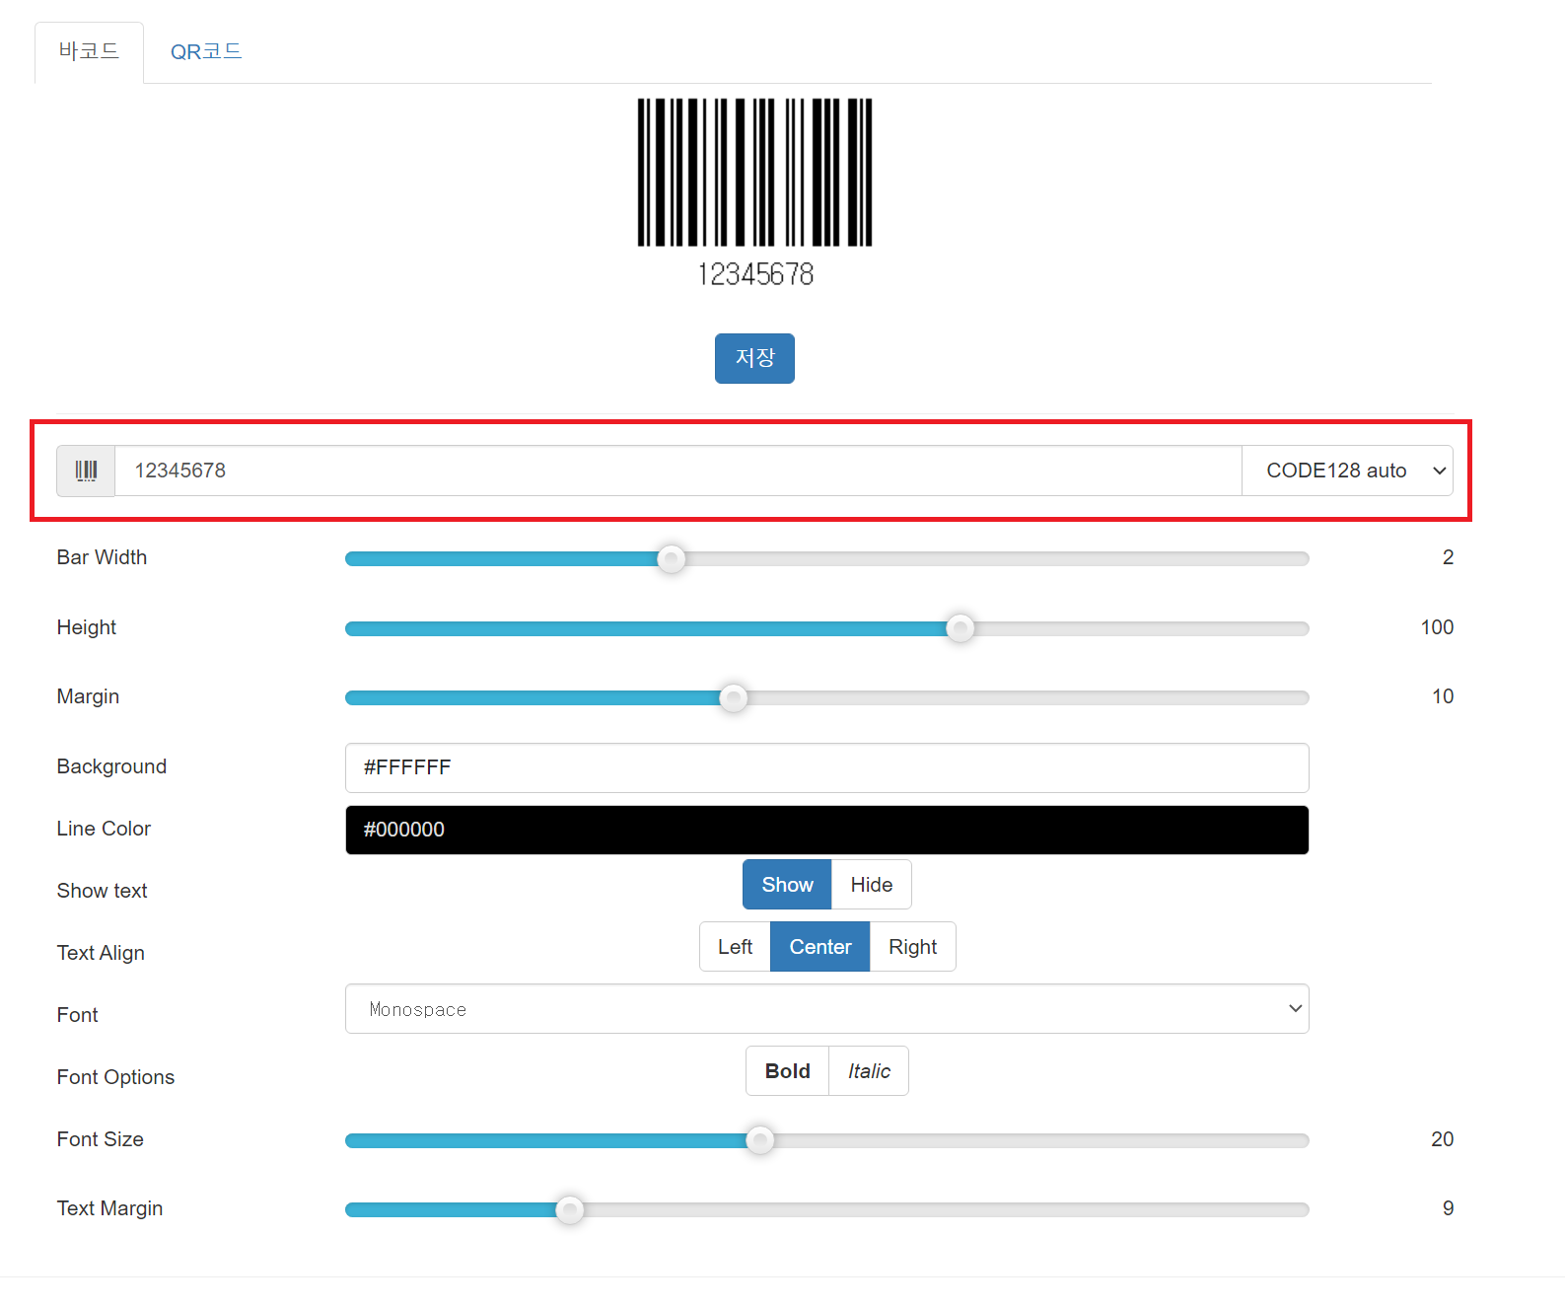Click the Height slider handle

point(960,628)
